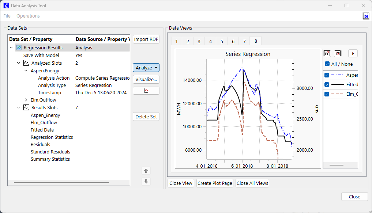Move data set up with arrow
This screenshot has height=213, width=372.
point(146,171)
